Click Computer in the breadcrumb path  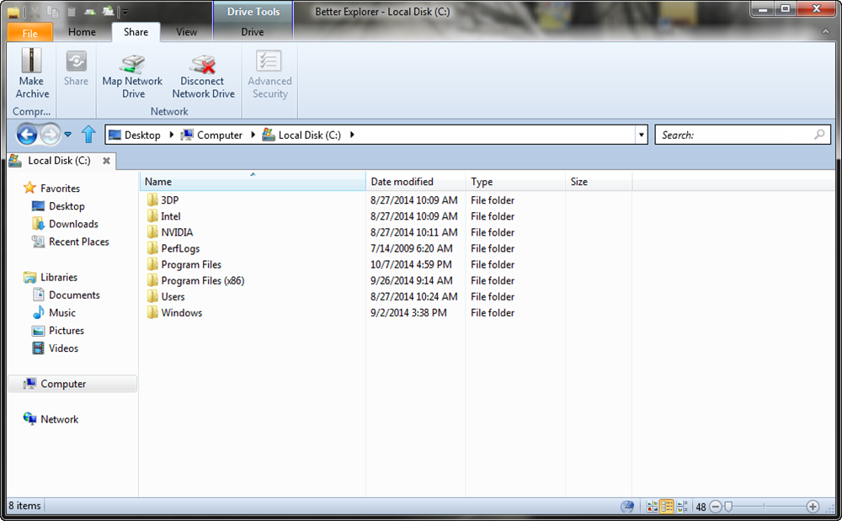pyautogui.click(x=220, y=136)
